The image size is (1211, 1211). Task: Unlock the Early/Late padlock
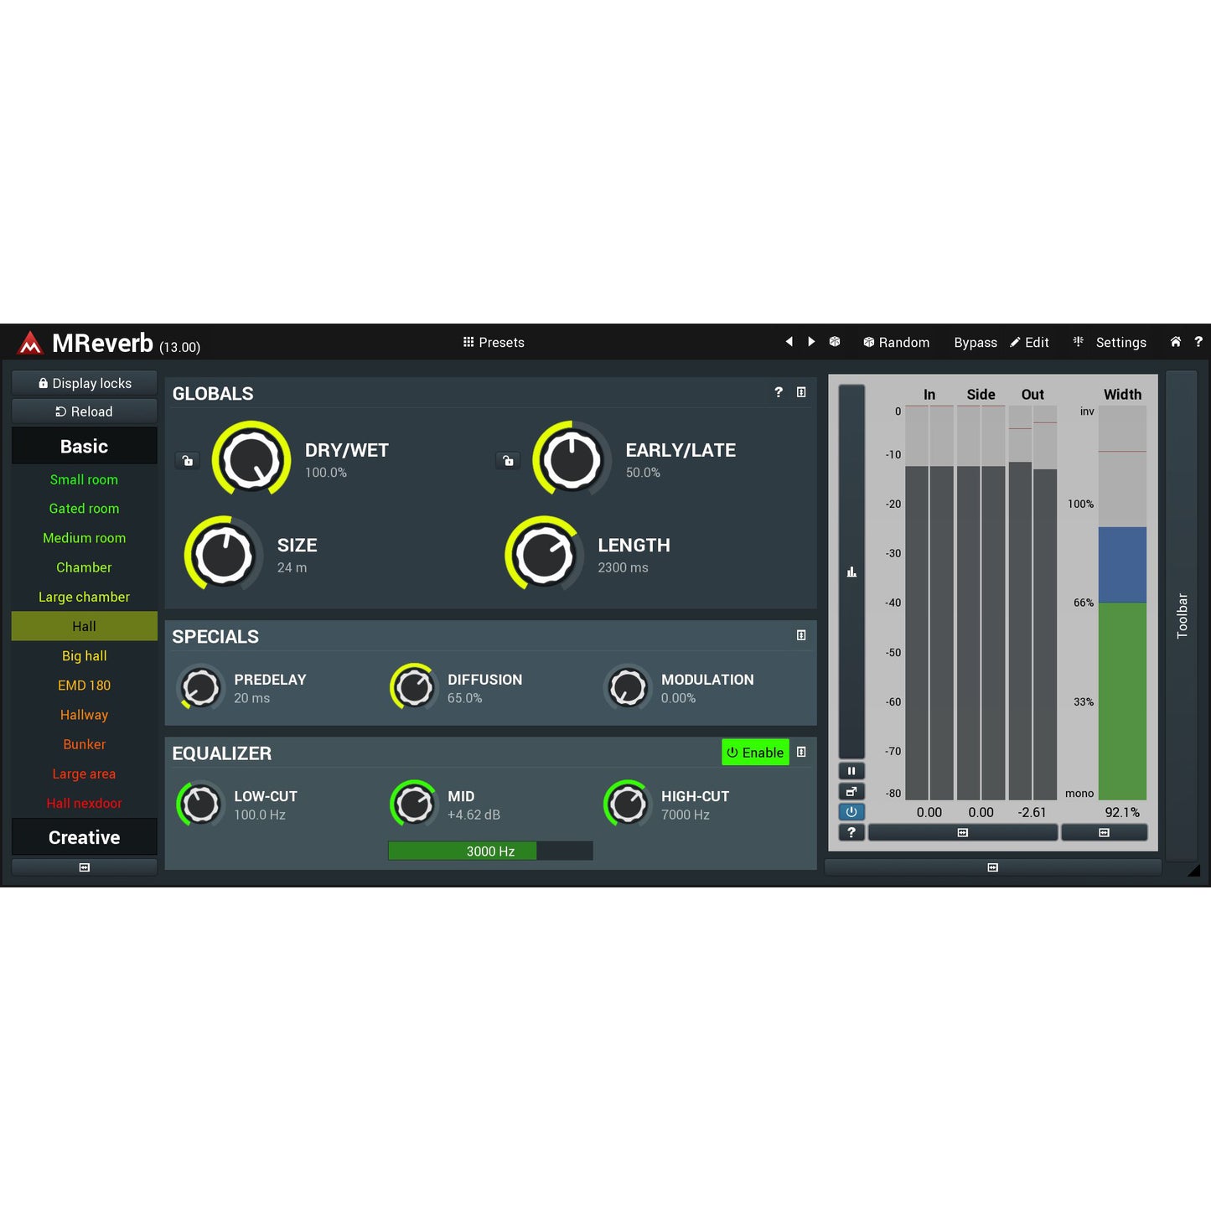(508, 460)
